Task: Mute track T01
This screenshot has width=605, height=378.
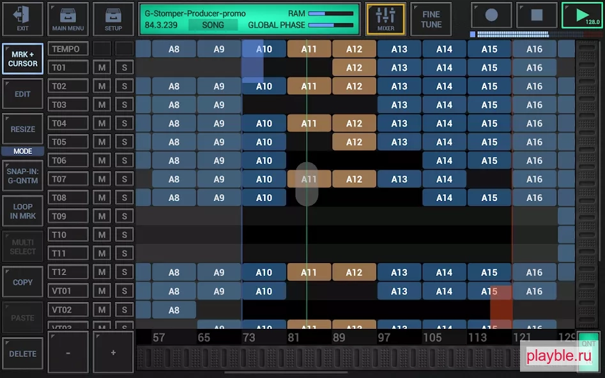Action: click(102, 68)
